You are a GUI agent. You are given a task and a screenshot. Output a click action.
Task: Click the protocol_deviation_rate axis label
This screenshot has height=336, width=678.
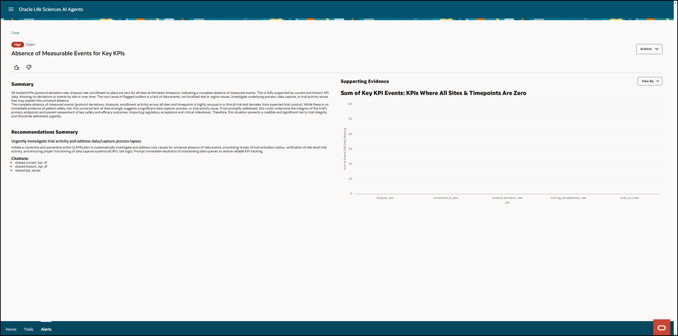pyautogui.click(x=507, y=198)
